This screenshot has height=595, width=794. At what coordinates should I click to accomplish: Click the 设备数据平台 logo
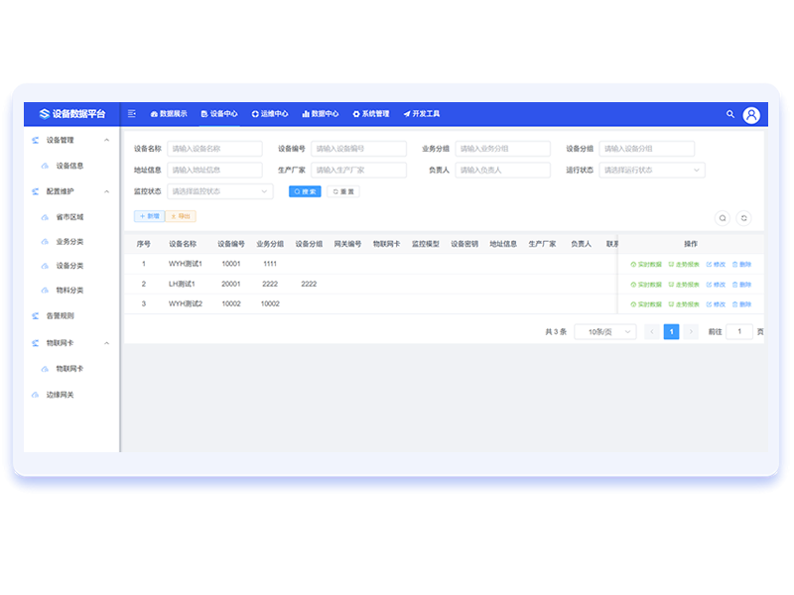click(x=72, y=114)
